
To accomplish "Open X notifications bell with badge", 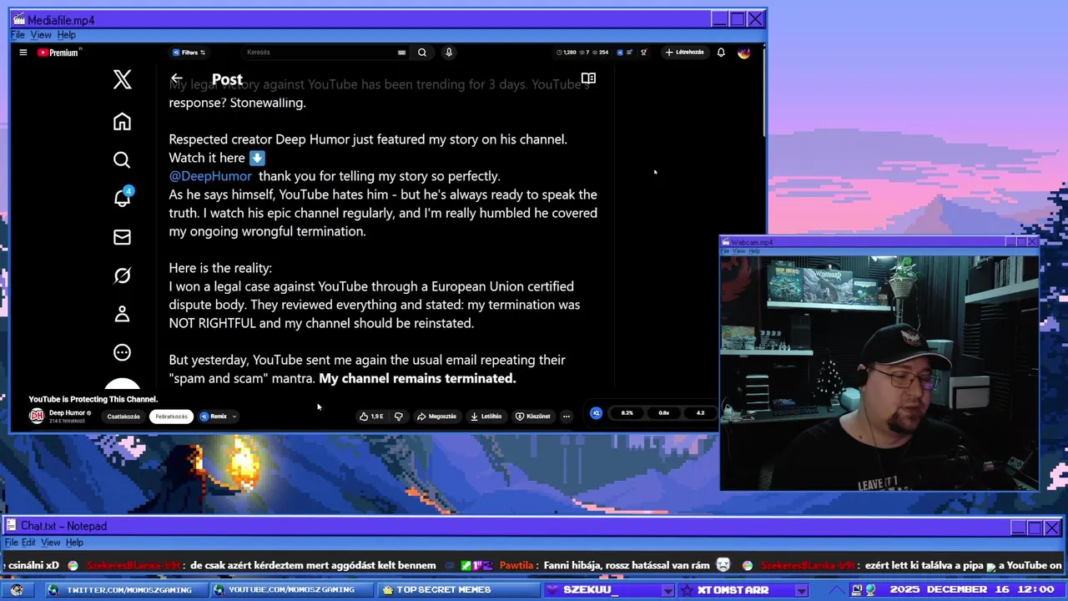I will pyautogui.click(x=122, y=198).
